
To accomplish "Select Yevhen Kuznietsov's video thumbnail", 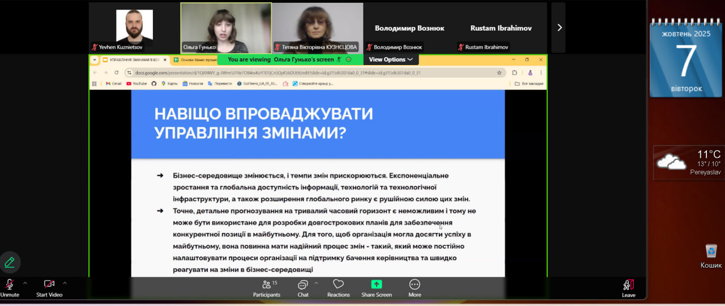I will pos(134,28).
